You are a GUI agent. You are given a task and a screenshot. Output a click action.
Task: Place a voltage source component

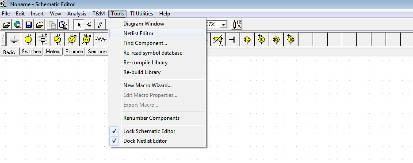pos(28,39)
